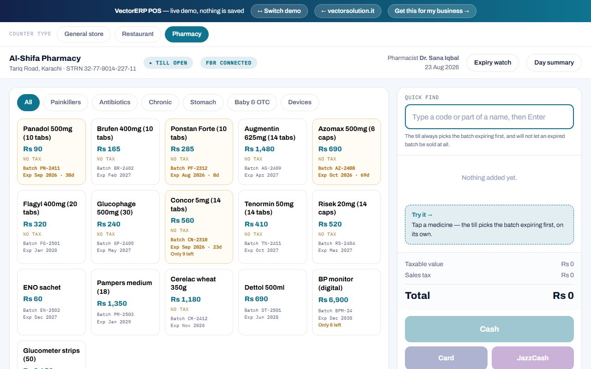Image resolution: width=591 pixels, height=369 pixels.
Task: Add Flagyl 400mg to the bill
Action: [51, 227]
